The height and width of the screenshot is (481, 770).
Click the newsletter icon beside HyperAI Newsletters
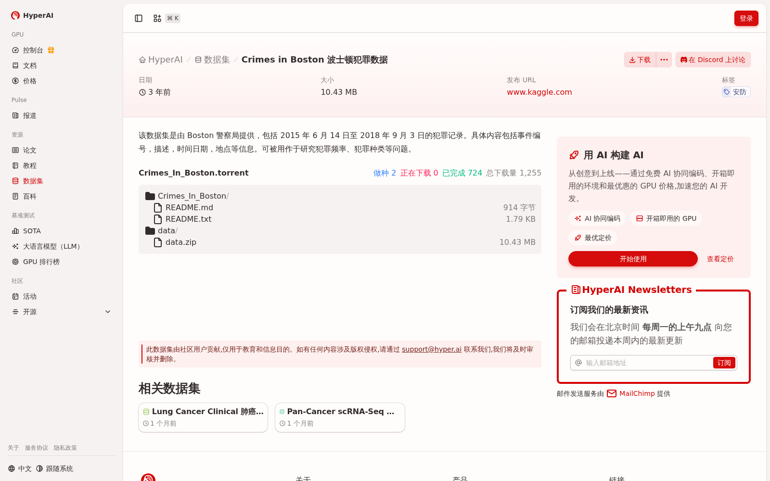[x=576, y=290]
